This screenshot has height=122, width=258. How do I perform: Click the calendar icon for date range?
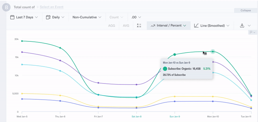[x=12, y=17]
